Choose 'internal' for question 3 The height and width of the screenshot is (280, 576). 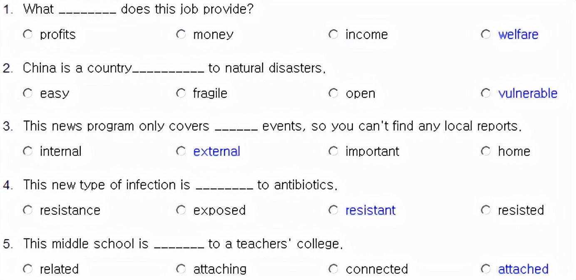click(28, 151)
